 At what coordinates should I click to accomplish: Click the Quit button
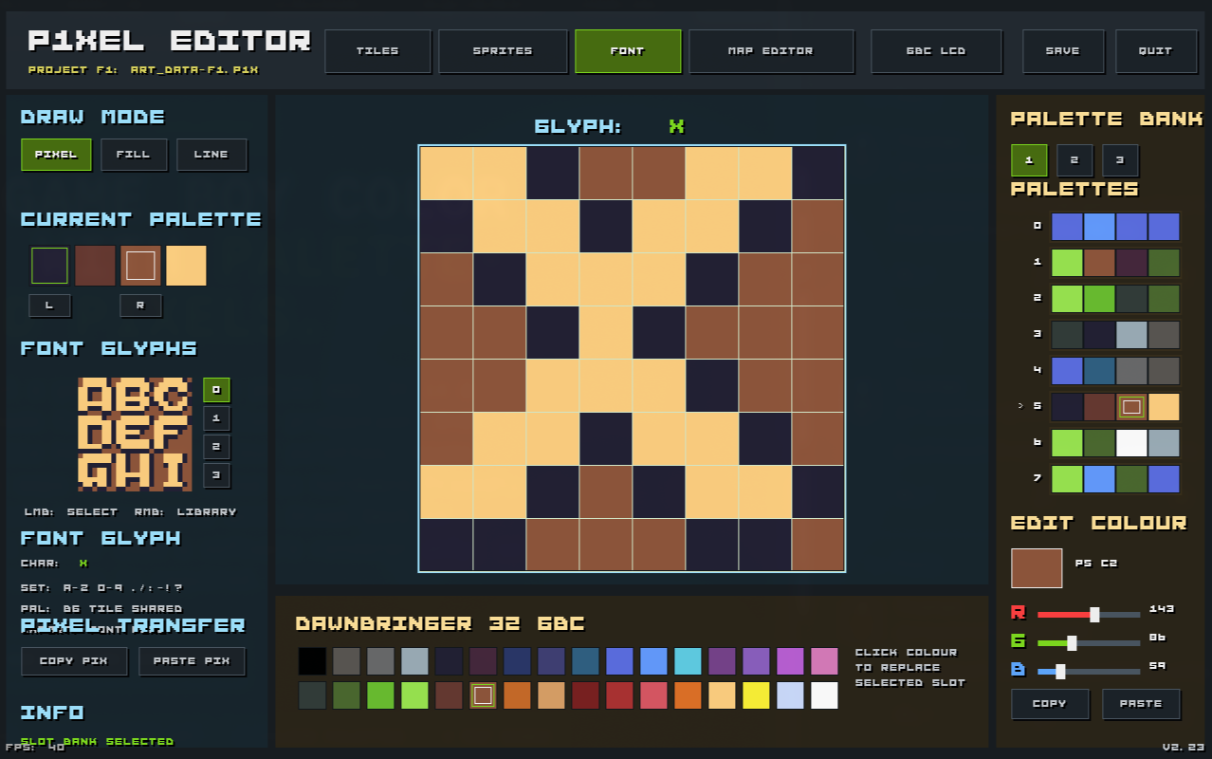click(x=1156, y=51)
